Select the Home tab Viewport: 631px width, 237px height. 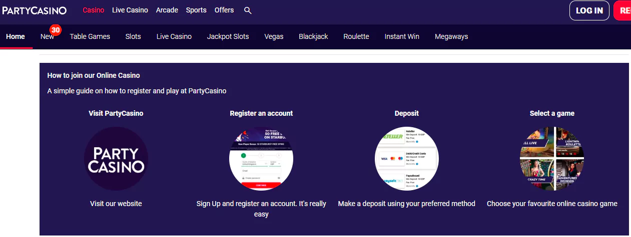coord(16,36)
